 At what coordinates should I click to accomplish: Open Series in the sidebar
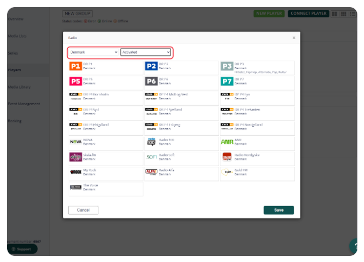click(13, 53)
